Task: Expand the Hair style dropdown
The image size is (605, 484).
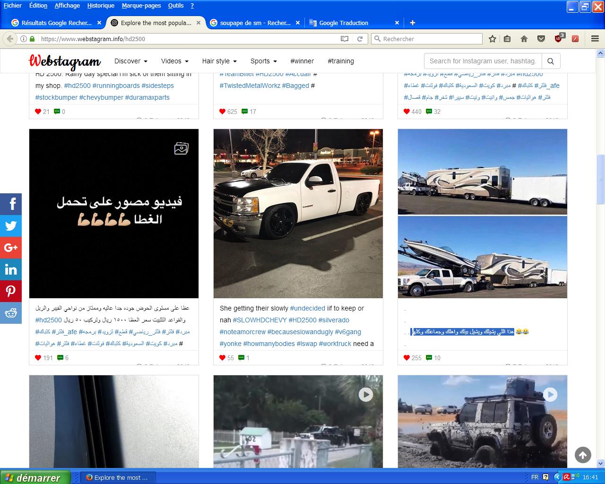Action: click(219, 61)
